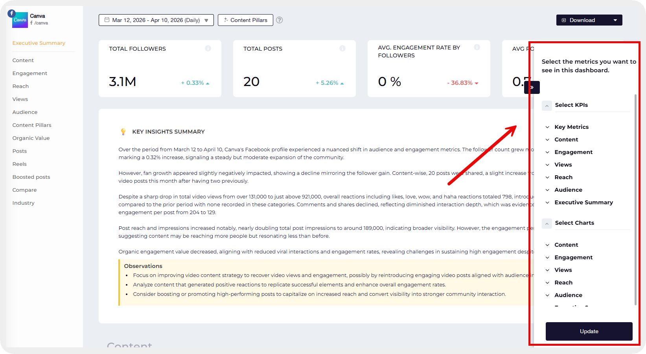Image resolution: width=646 pixels, height=354 pixels.
Task: Click the Facebook badge on profile logo
Action: (x=12, y=13)
